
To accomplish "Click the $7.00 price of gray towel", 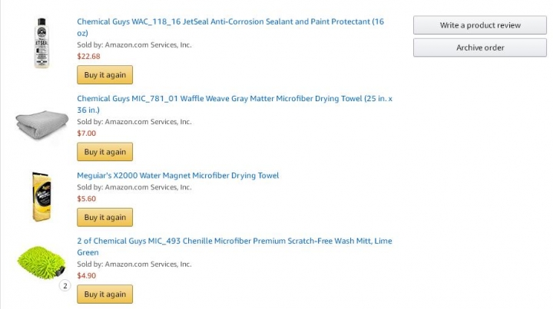I will (86, 133).
